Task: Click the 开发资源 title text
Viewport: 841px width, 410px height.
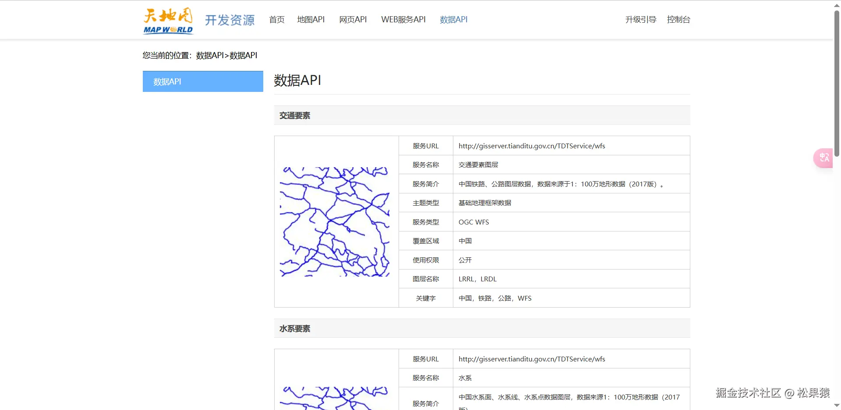Action: tap(230, 20)
